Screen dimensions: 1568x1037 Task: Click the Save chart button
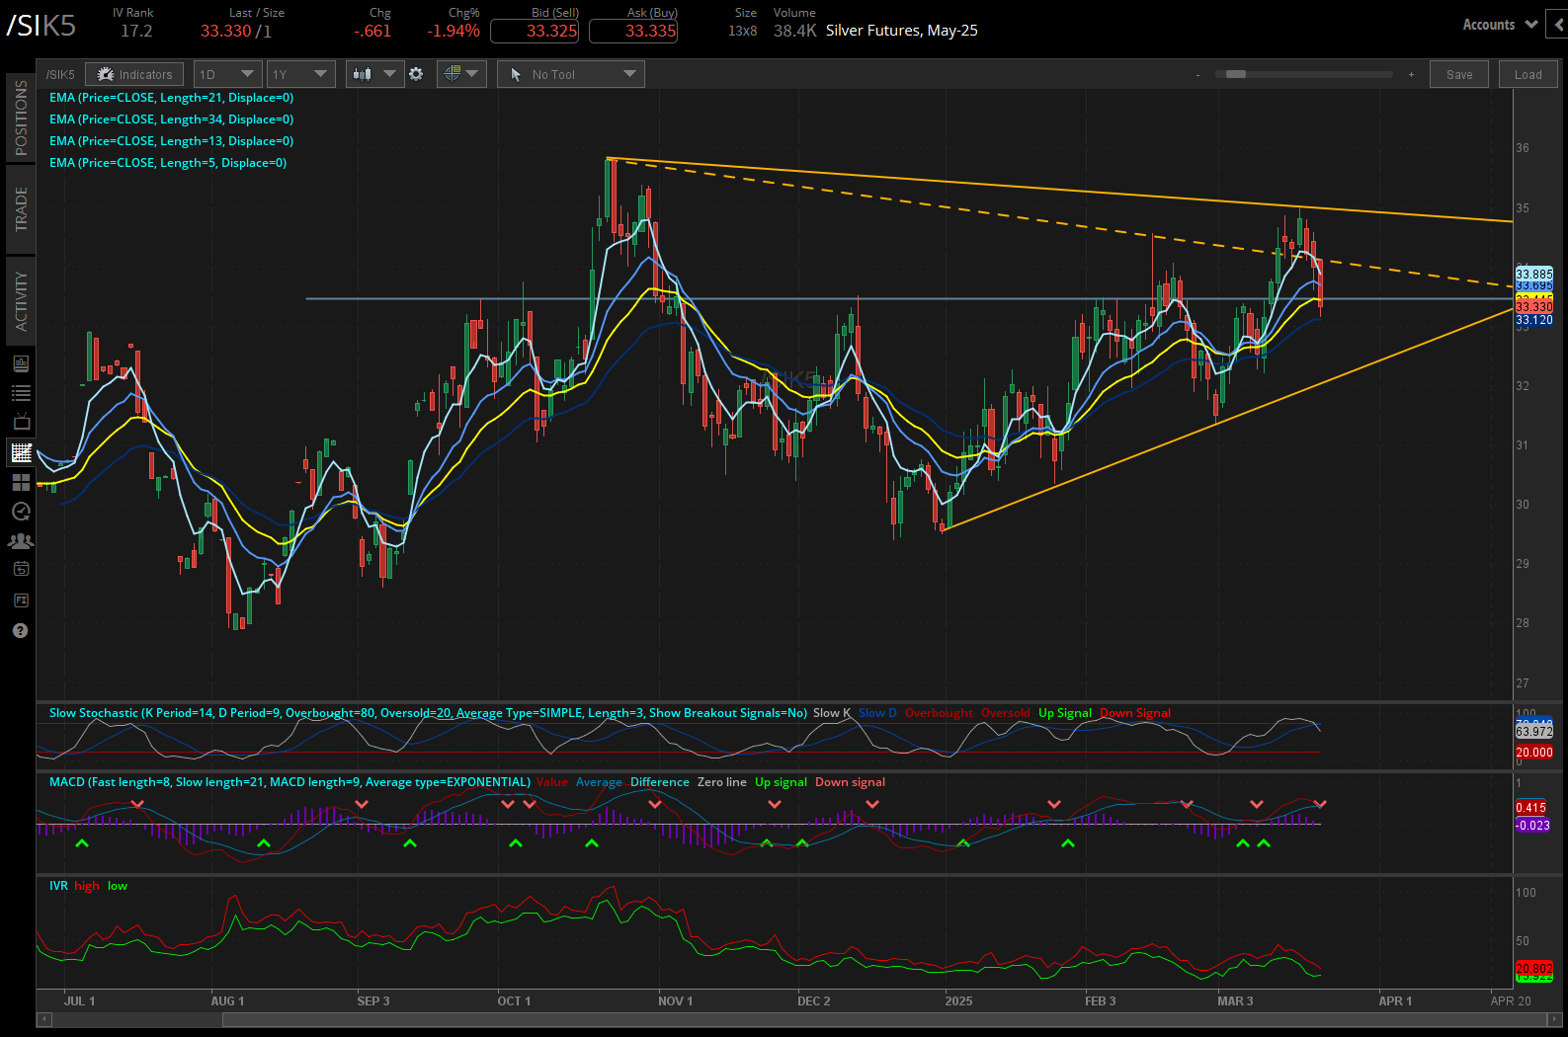point(1459,74)
